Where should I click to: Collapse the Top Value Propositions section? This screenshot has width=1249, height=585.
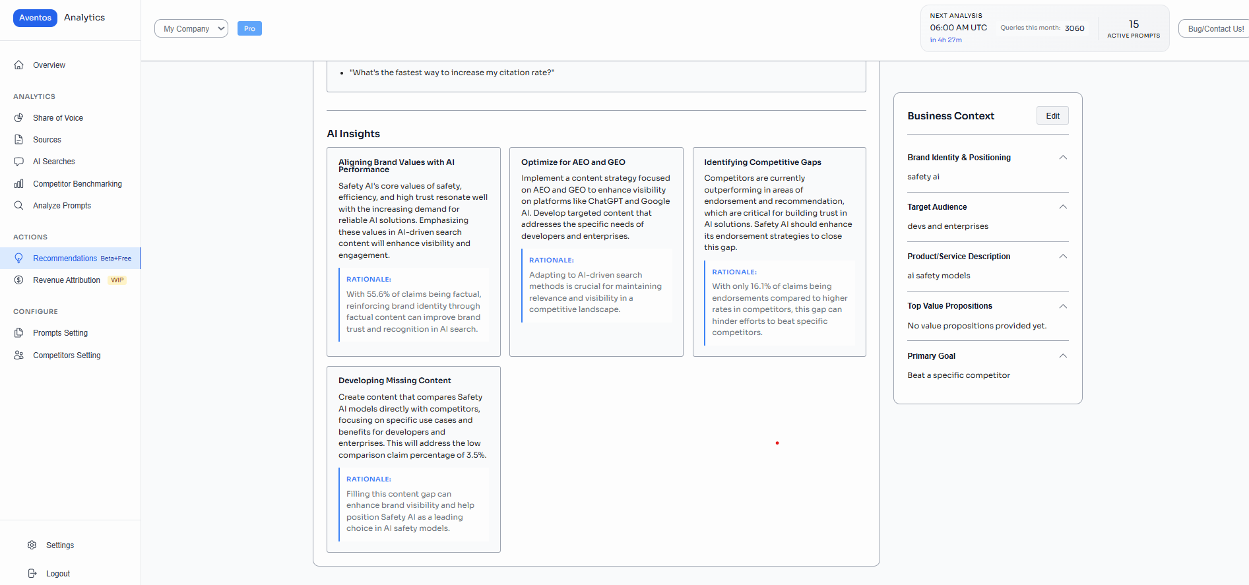pos(1063,306)
